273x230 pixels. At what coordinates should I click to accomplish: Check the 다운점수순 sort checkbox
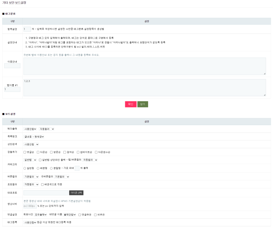96,152
